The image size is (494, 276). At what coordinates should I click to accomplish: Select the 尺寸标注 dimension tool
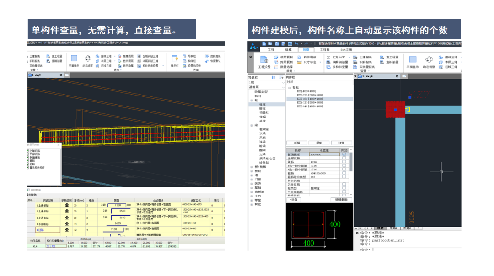(306, 62)
